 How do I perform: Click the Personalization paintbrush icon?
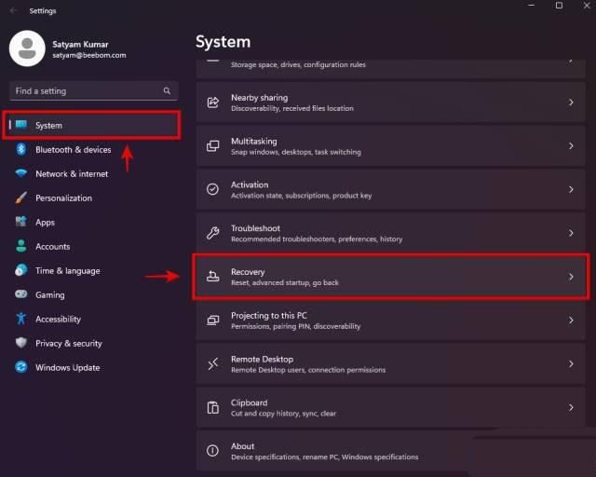[x=20, y=198]
